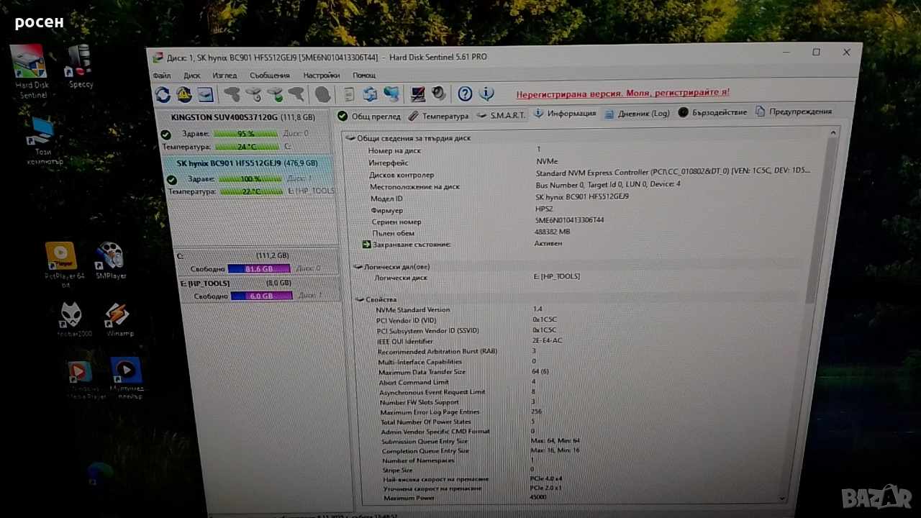Switch to the 'Температура' tab
The image size is (921, 518).
(438, 116)
